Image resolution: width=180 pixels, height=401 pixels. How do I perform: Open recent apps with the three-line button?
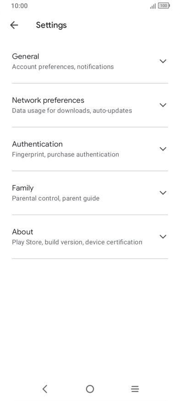click(x=135, y=389)
